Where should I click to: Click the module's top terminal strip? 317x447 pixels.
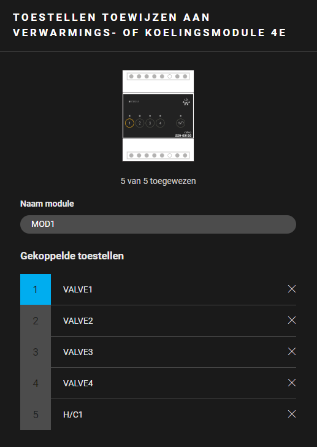coord(158,77)
